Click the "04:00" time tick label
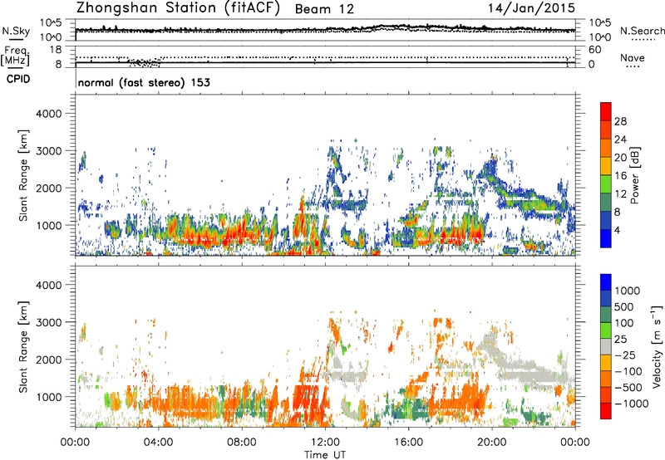Image resolution: width=665 pixels, height=460 pixels. click(158, 443)
